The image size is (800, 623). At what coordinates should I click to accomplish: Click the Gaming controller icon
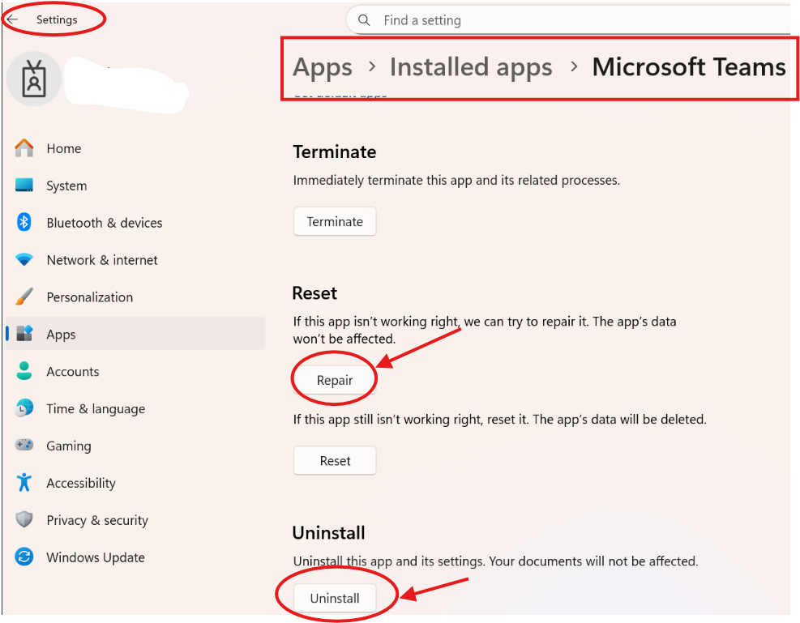(24, 445)
